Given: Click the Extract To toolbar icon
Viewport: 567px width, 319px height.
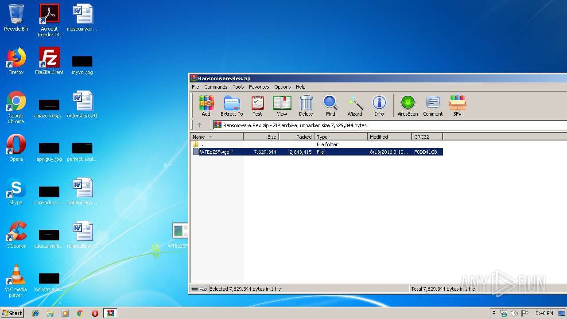Looking at the screenshot, I should [x=232, y=106].
